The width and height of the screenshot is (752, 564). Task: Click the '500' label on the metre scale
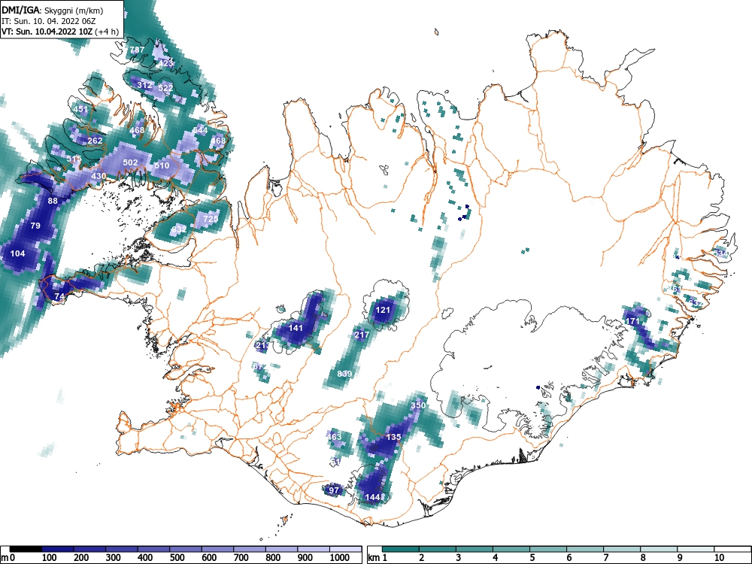(177, 557)
